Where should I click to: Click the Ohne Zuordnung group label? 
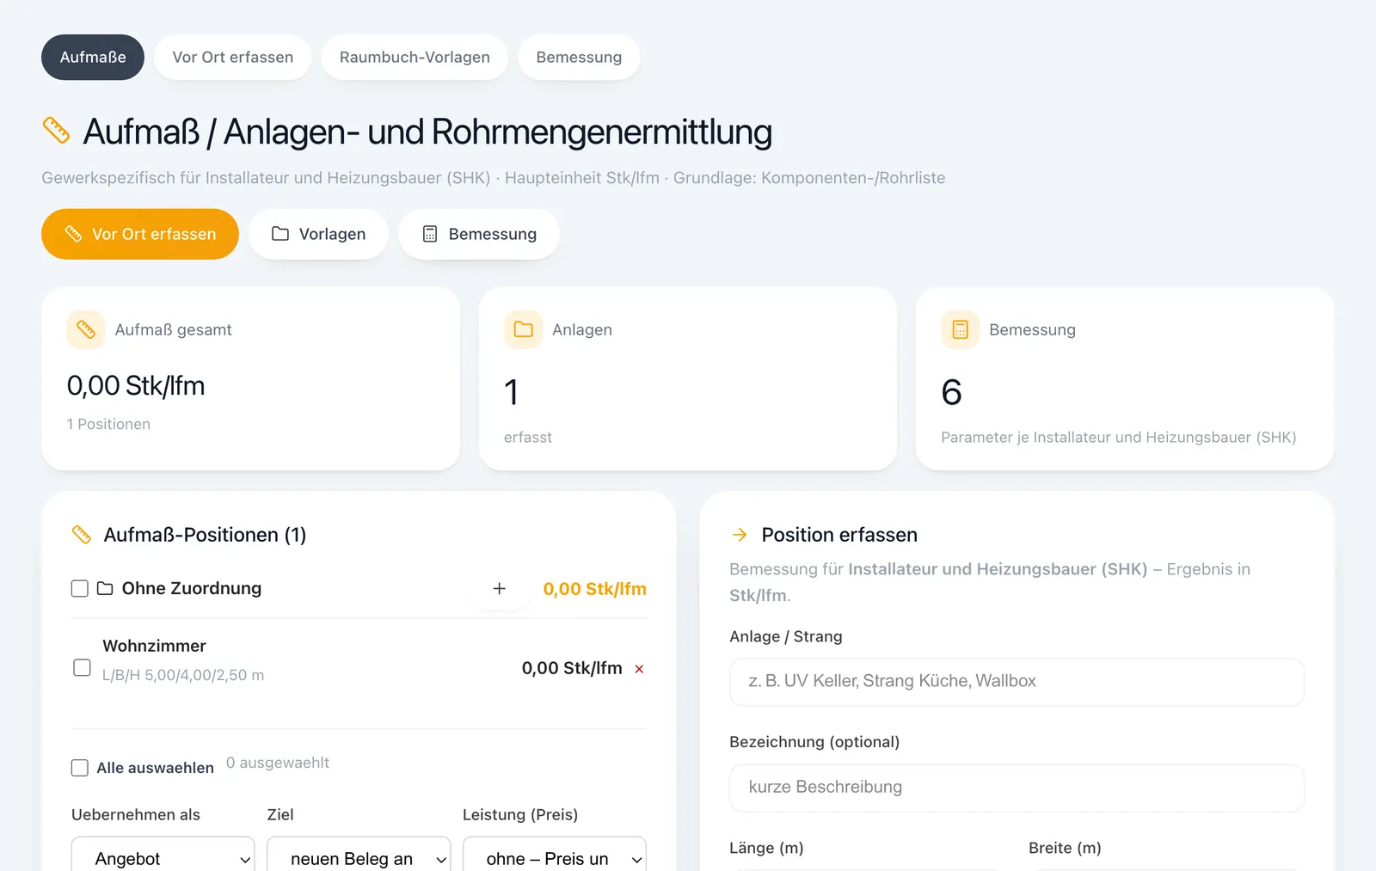[x=192, y=588]
